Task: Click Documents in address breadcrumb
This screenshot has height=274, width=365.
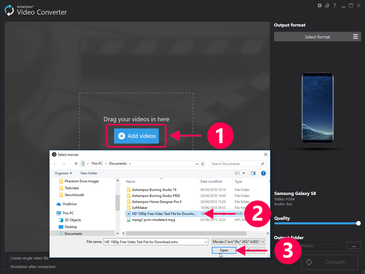Action: click(118, 164)
